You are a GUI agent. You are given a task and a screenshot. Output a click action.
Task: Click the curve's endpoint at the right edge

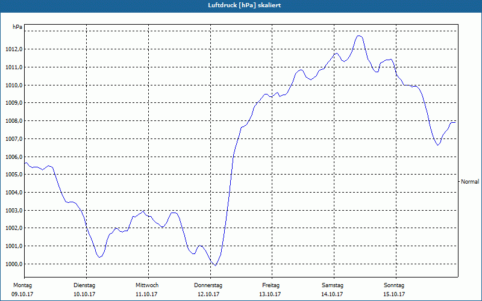point(455,122)
